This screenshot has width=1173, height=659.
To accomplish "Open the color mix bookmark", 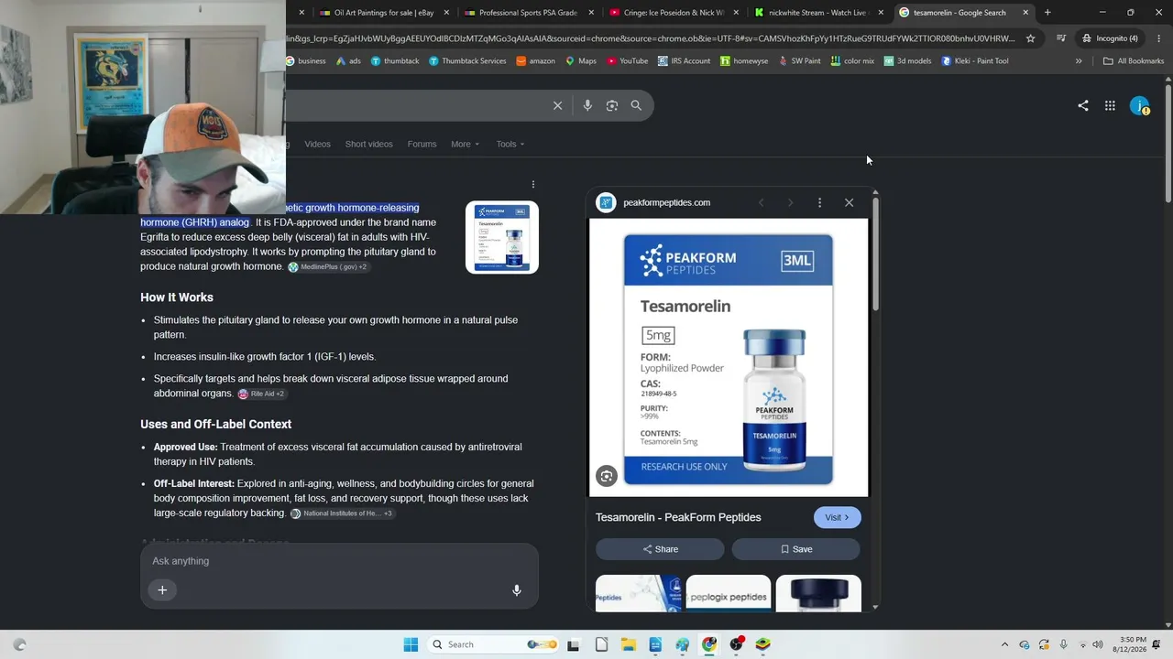I will tap(852, 61).
